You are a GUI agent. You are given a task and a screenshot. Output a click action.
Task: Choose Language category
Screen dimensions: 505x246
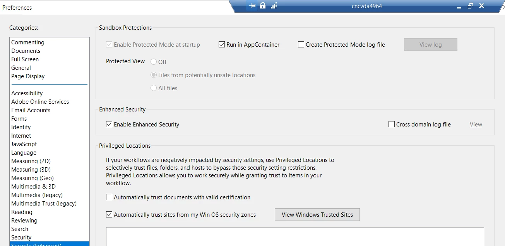pos(50,152)
